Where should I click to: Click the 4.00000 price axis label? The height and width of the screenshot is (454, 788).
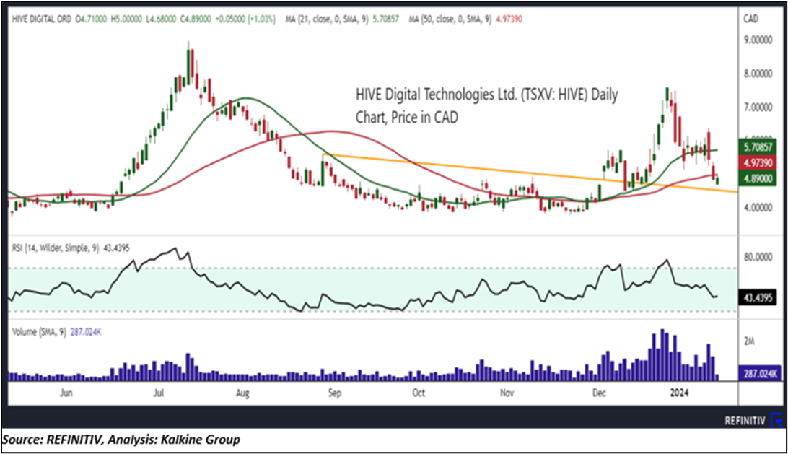[758, 208]
